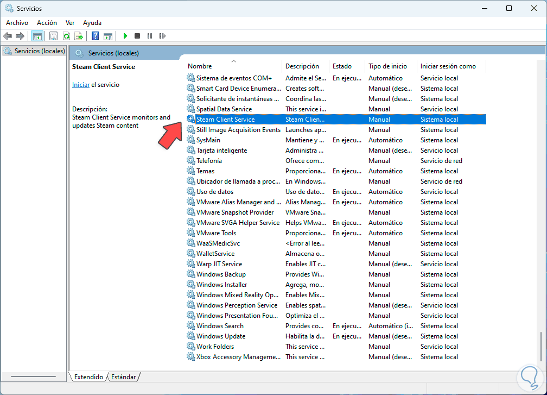The width and height of the screenshot is (547, 395).
Task: Click the gear icon beside Windows Installer
Action: [x=190, y=284]
